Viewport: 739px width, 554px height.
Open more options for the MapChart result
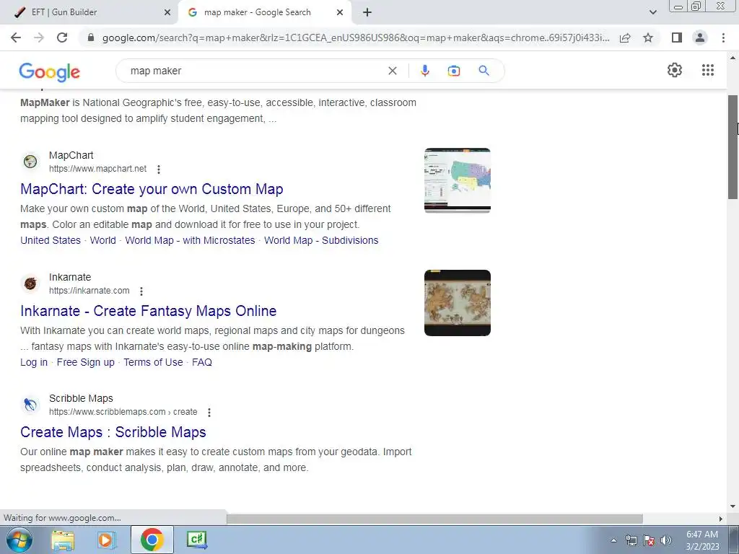(x=159, y=169)
